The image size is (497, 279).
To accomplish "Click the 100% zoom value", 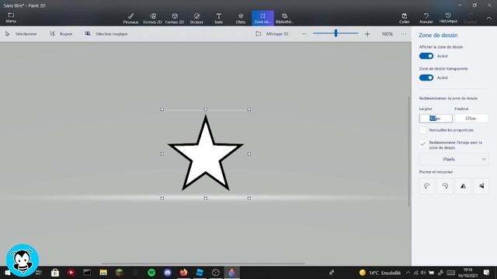I will pos(387,34).
